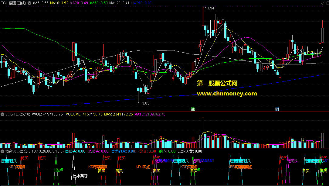Click the 的卢: 0.00 readout

pyautogui.click(x=167, y=151)
